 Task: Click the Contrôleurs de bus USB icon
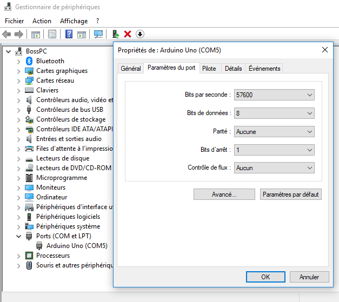click(29, 110)
